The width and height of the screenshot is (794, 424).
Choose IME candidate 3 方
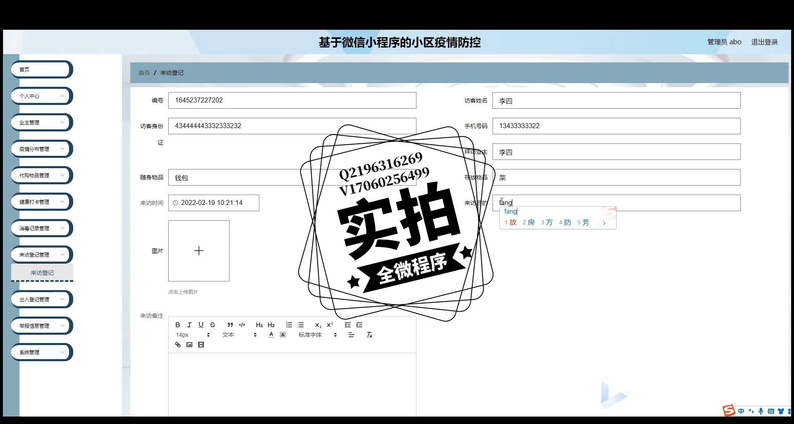coord(547,222)
